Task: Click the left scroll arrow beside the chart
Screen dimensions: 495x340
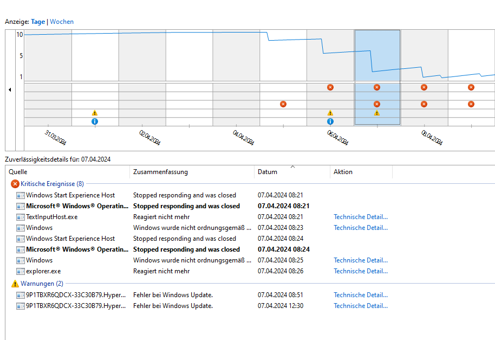Action: [x=10, y=89]
